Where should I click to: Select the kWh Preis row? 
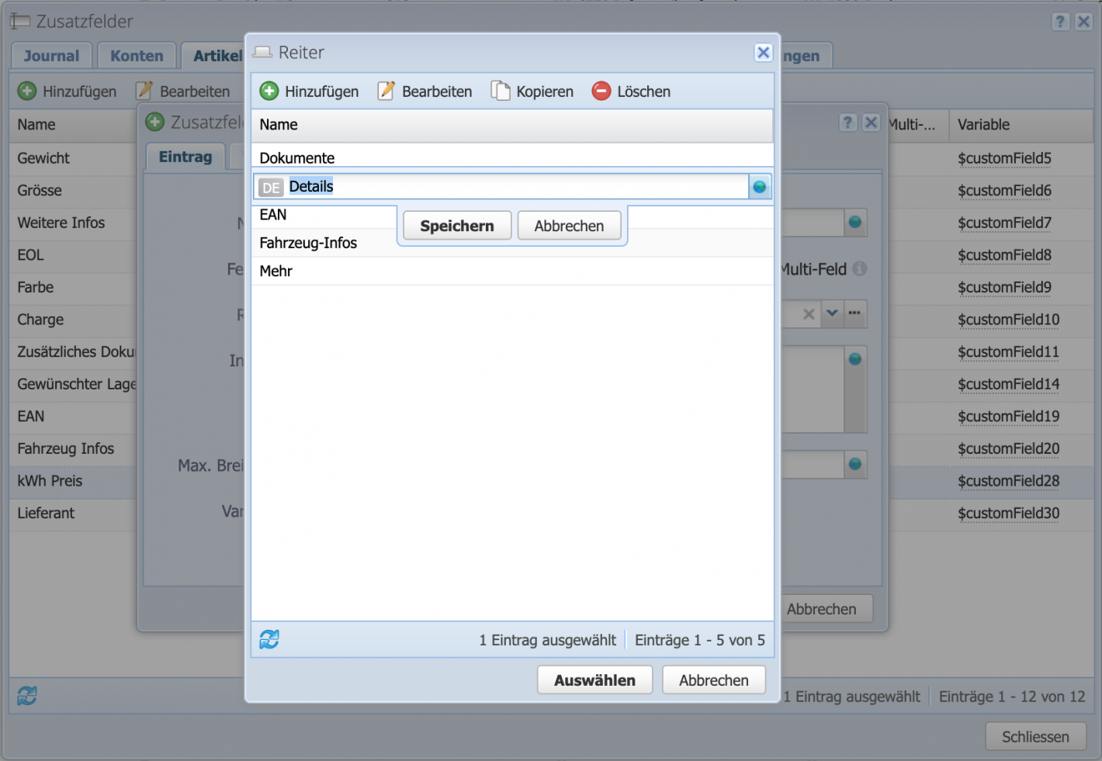click(50, 481)
